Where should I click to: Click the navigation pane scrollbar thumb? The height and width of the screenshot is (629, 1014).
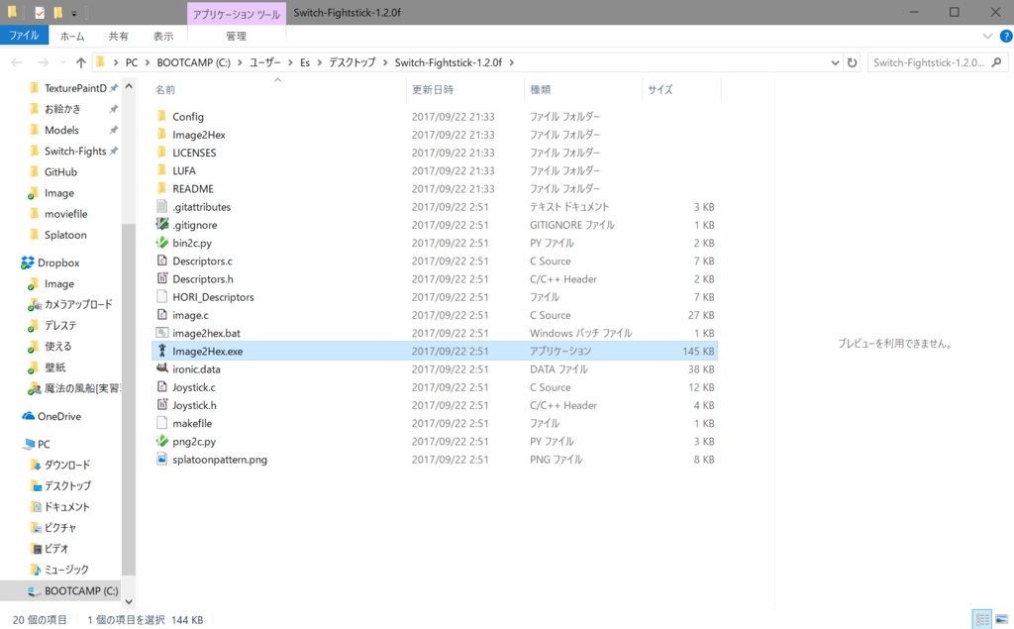click(x=128, y=399)
